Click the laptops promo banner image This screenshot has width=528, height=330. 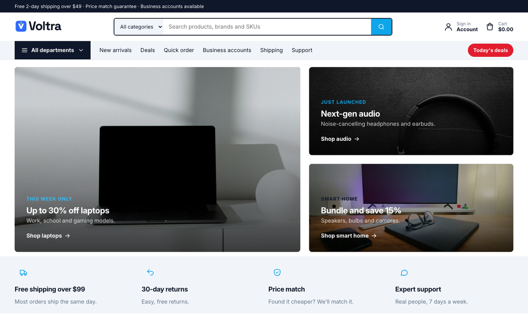(158, 159)
